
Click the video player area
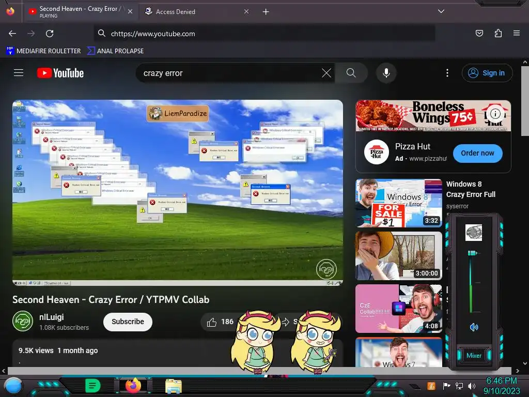(178, 193)
